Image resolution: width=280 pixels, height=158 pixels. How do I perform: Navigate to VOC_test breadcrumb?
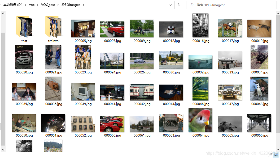(x=48, y=5)
